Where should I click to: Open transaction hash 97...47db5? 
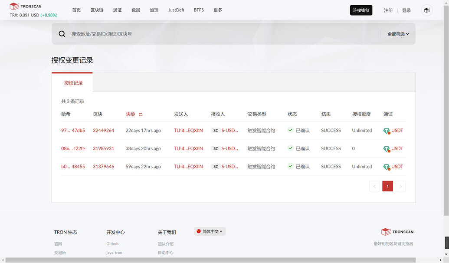[74, 130]
